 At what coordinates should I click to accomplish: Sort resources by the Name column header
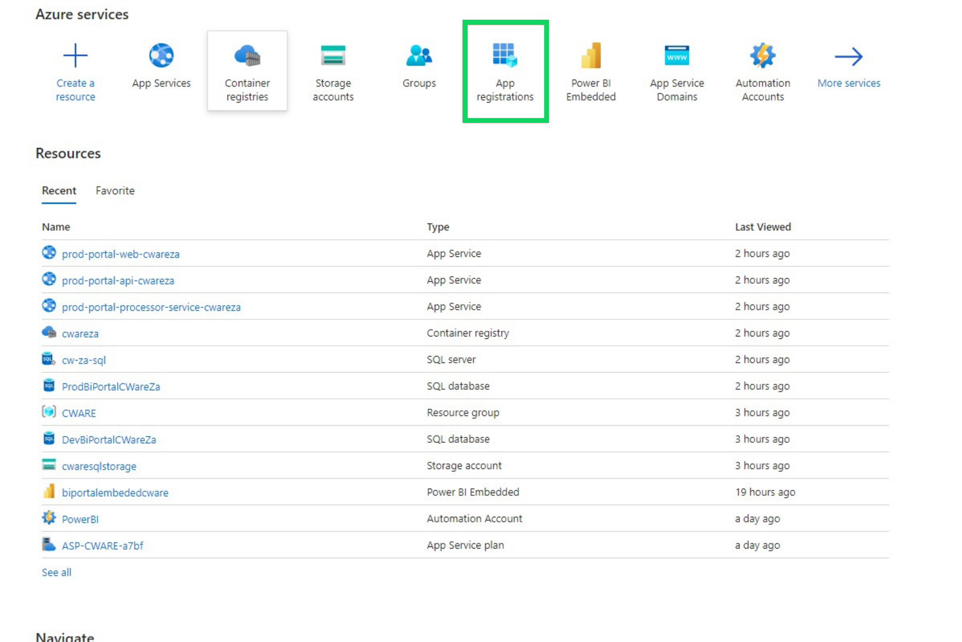tap(56, 227)
